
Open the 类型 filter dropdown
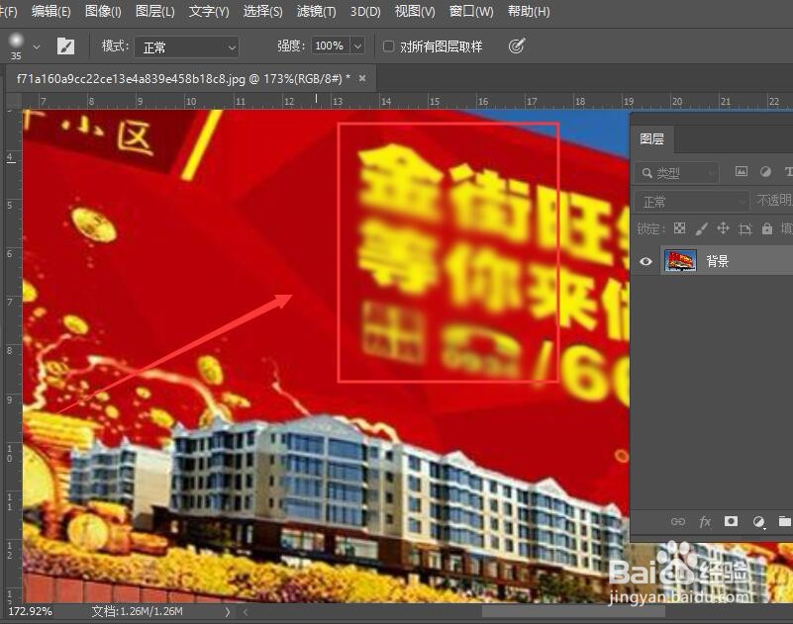point(676,172)
